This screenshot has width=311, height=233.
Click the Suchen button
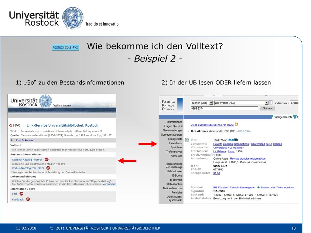pyautogui.click(x=267, y=108)
